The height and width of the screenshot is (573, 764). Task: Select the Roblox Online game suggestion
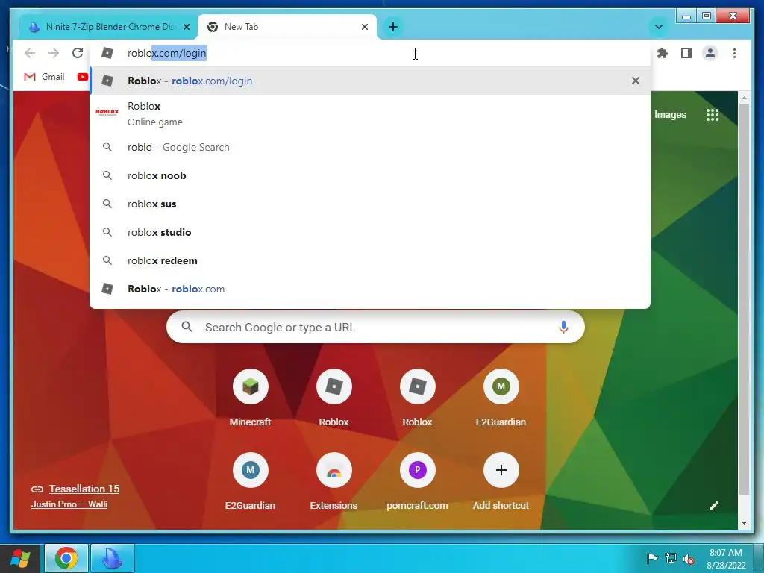click(370, 113)
